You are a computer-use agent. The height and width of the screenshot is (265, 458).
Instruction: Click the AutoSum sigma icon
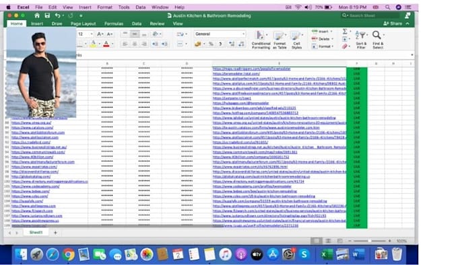click(x=345, y=31)
